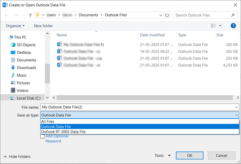Viewport: 241px width, 164px height.
Task: Open the Tools dropdown
Action: (163, 156)
